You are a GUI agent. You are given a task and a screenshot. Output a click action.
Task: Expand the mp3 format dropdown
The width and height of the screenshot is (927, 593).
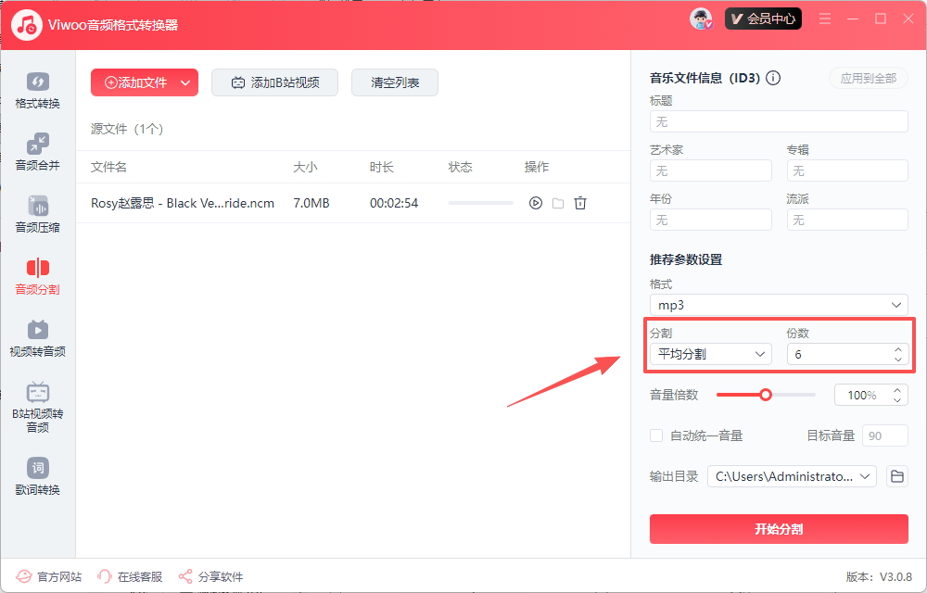(x=779, y=305)
